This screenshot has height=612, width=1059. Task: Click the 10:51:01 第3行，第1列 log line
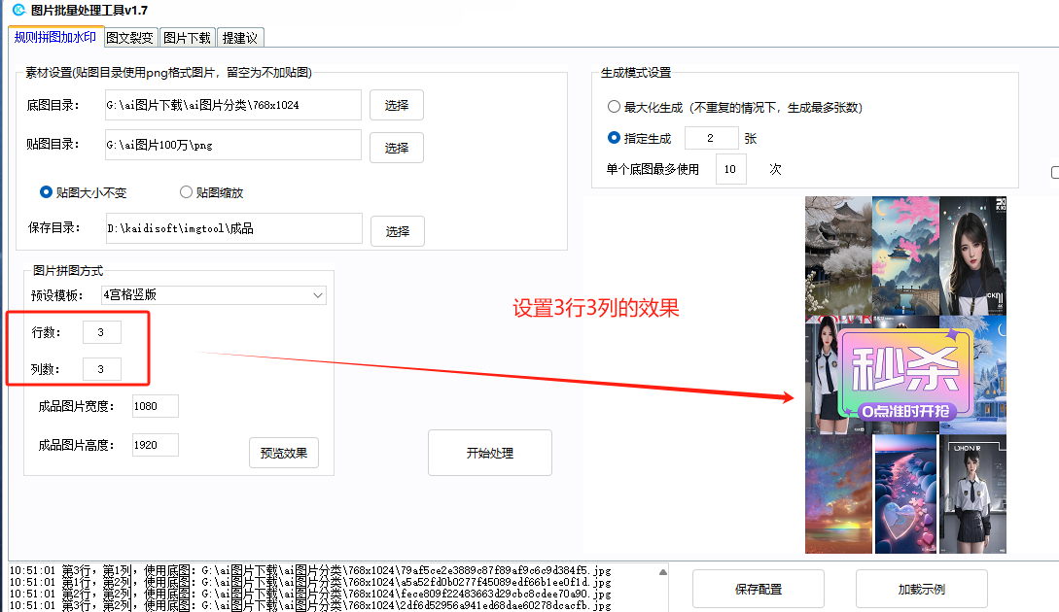tap(310, 571)
